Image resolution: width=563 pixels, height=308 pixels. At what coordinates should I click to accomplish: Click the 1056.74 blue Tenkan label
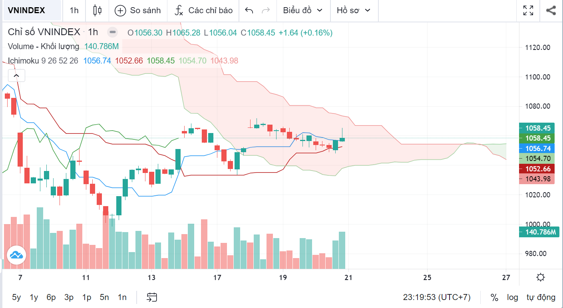tap(538, 148)
